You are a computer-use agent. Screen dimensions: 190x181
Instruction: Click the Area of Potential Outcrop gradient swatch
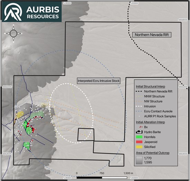tap(139, 160)
